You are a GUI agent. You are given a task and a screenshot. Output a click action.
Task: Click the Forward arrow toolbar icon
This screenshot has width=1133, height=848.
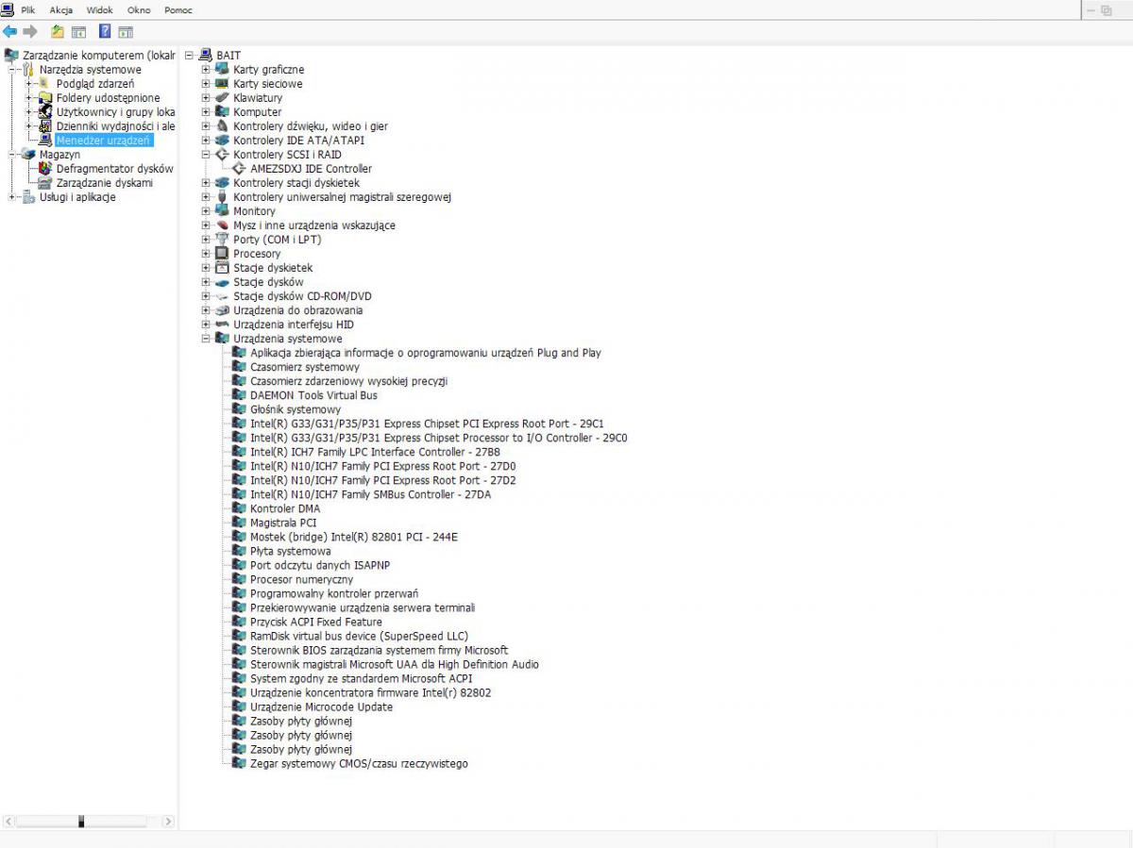pyautogui.click(x=30, y=31)
